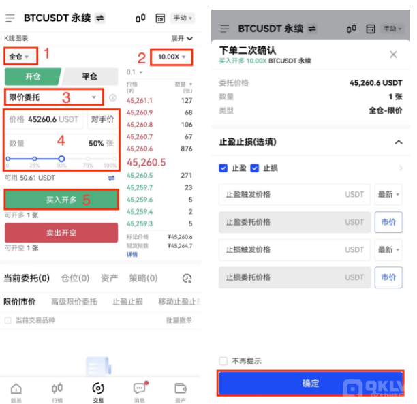Confirm the order with blue 确定 button

(311, 384)
